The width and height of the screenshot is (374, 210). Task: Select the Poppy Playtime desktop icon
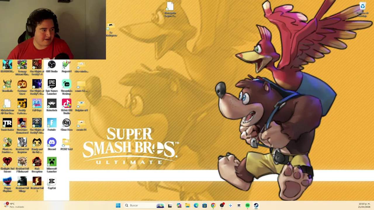click(7, 185)
